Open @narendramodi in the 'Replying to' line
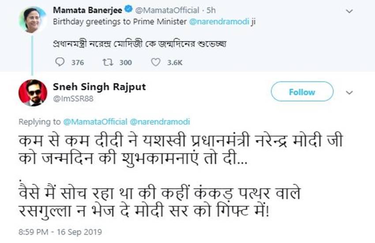 pyautogui.click(x=160, y=121)
